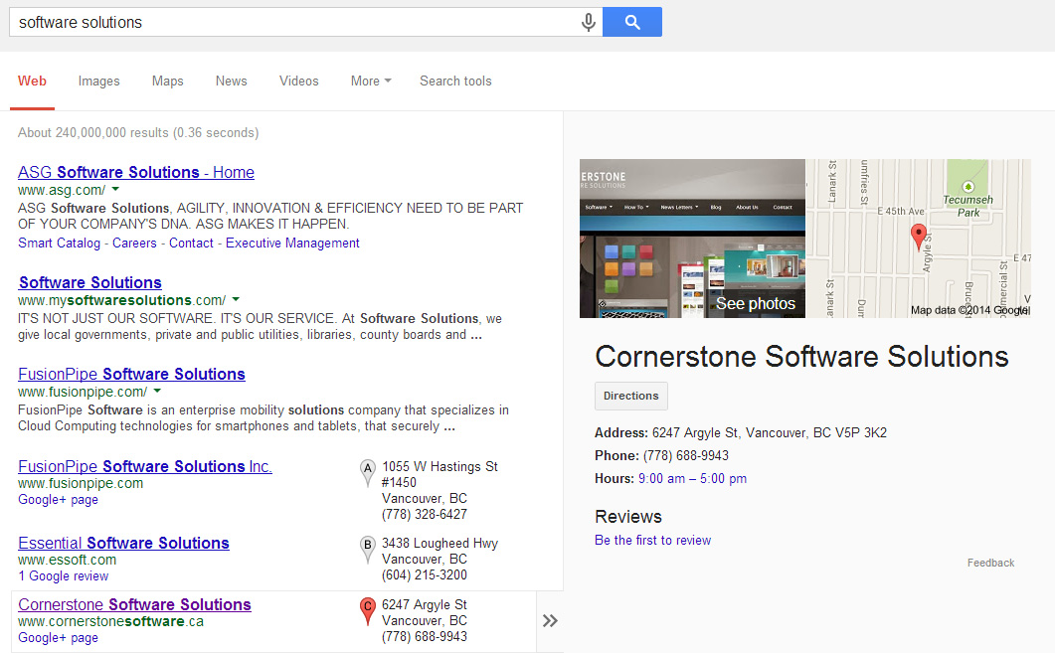Click phone (604) 215-3200
Screen dimensions: 1055x653
point(424,575)
